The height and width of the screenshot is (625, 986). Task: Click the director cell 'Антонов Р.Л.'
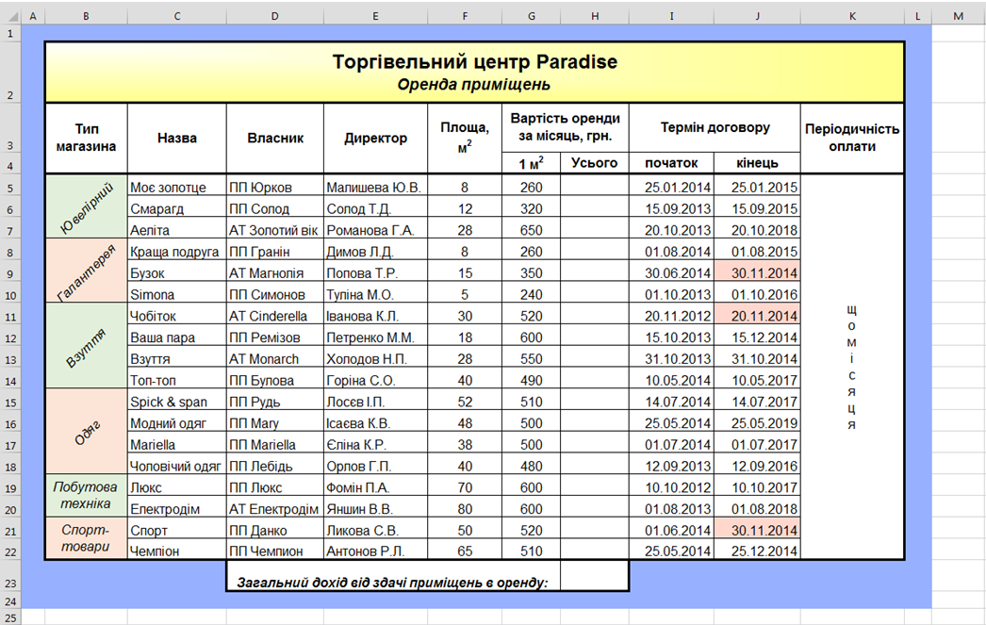click(x=375, y=551)
